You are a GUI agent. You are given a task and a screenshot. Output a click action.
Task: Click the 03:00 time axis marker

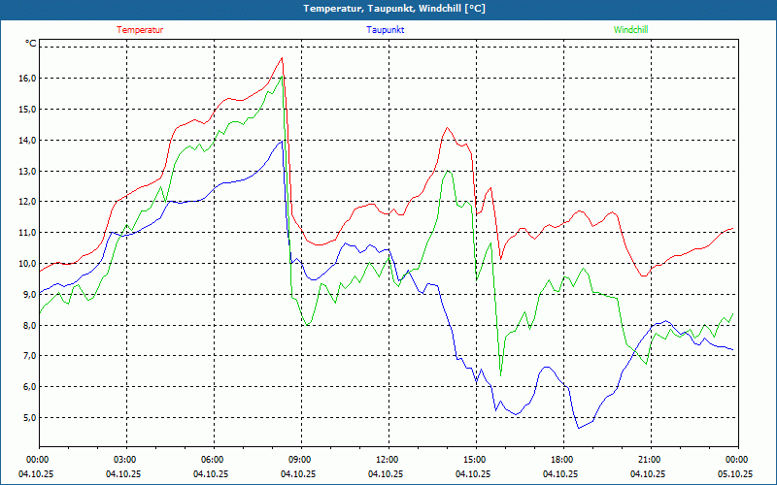pyautogui.click(x=125, y=460)
